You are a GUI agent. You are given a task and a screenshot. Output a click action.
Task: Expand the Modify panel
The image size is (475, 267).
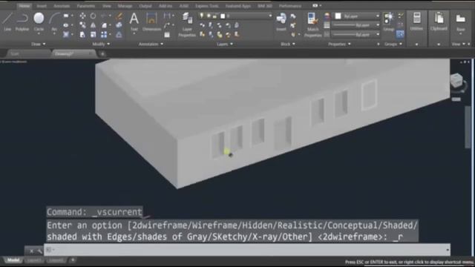point(101,44)
